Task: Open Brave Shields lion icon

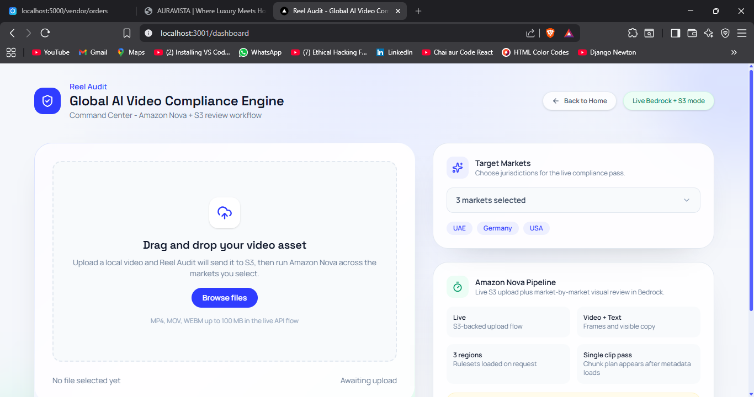Action: (550, 33)
